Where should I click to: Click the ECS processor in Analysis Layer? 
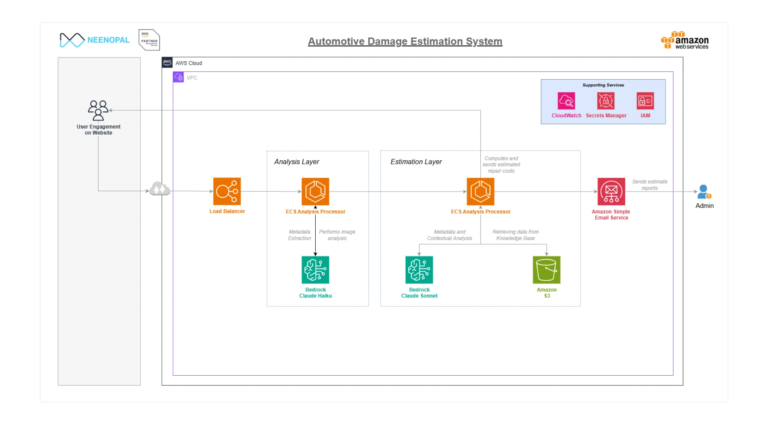coord(315,191)
